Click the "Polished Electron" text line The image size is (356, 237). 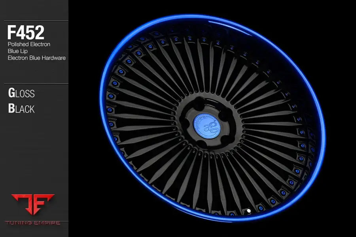[x=29, y=44]
